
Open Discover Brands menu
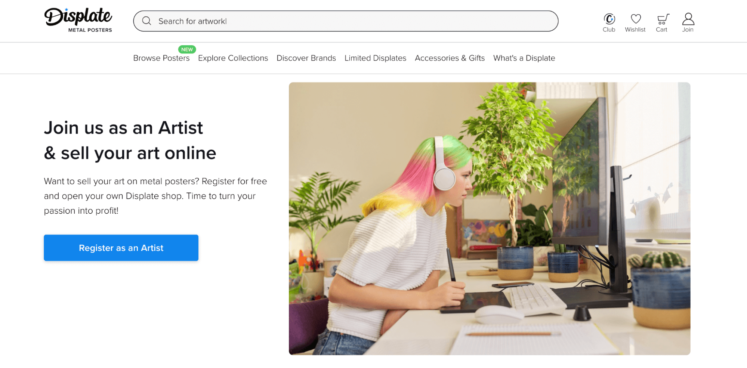[x=306, y=58]
